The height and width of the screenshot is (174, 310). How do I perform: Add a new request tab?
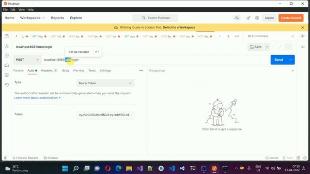tap(228, 36)
